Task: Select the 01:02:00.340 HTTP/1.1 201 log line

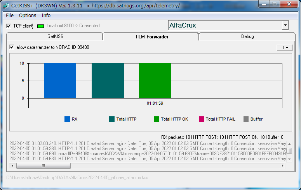Action: click(148, 143)
